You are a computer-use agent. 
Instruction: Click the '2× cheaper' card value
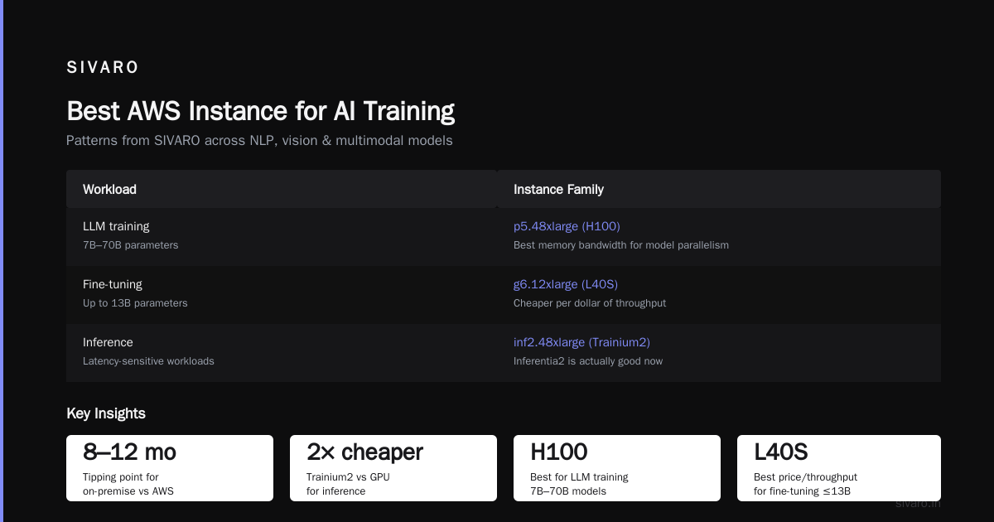[364, 452]
